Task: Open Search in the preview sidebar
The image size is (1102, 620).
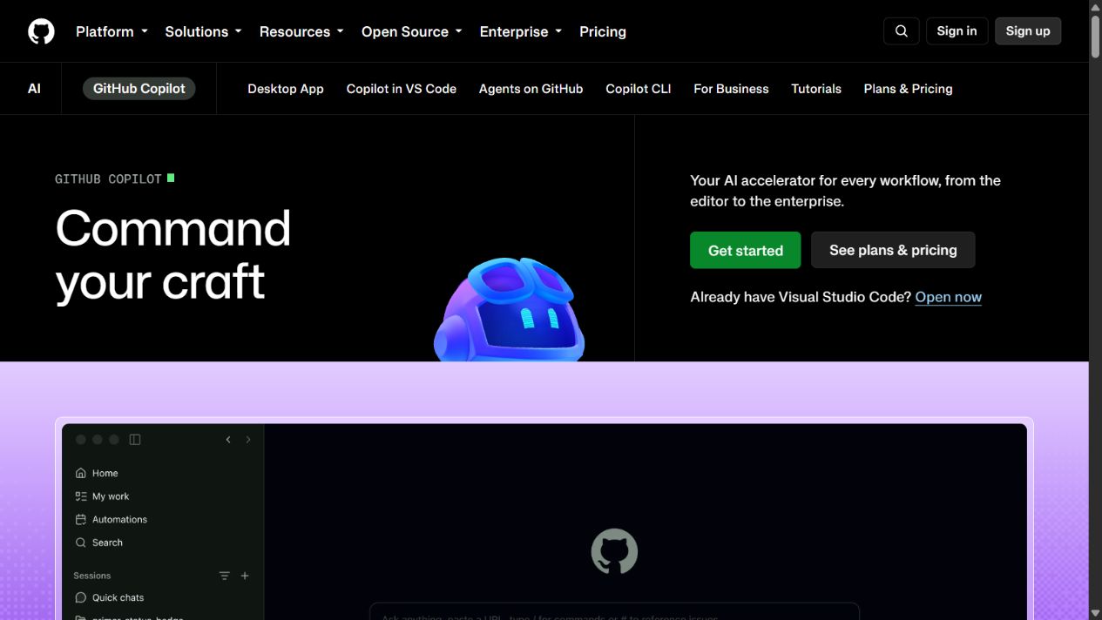Action: [99, 542]
